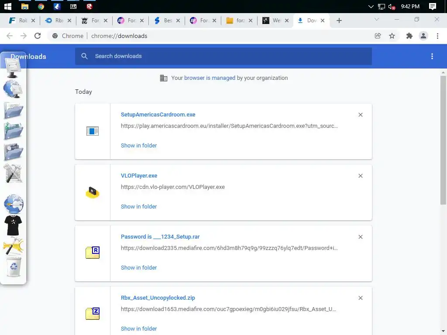Open the network tray icon
The width and height of the screenshot is (447, 335).
381,7
